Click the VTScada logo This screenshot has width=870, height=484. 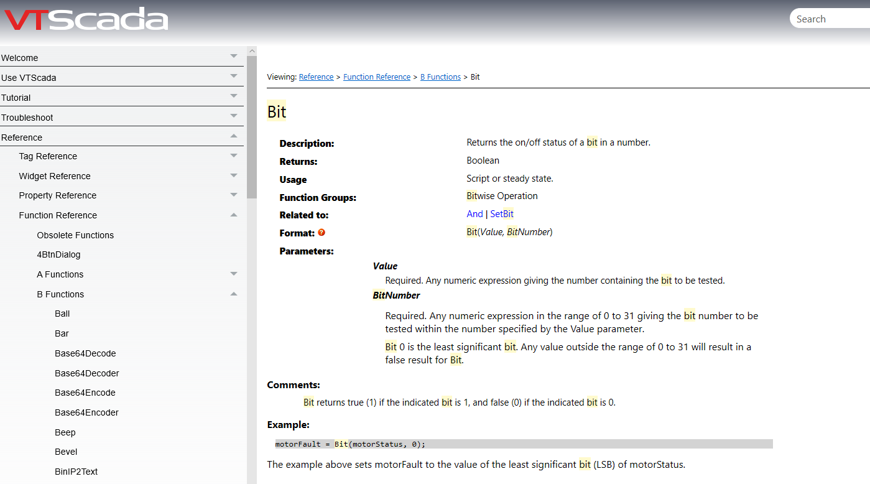(x=86, y=19)
